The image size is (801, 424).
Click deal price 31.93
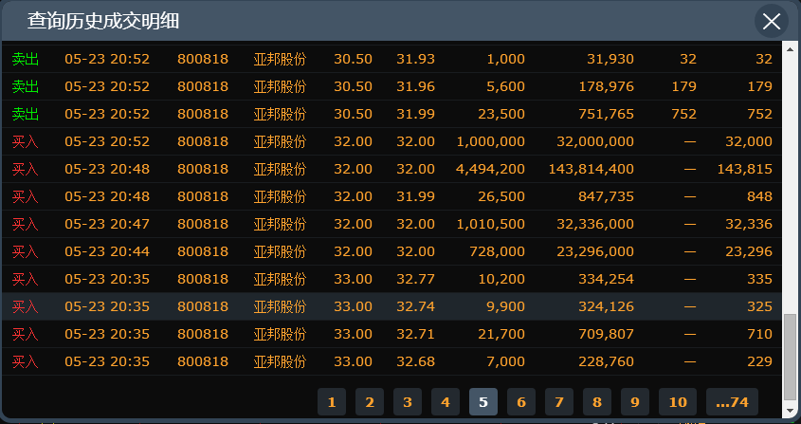pos(415,59)
